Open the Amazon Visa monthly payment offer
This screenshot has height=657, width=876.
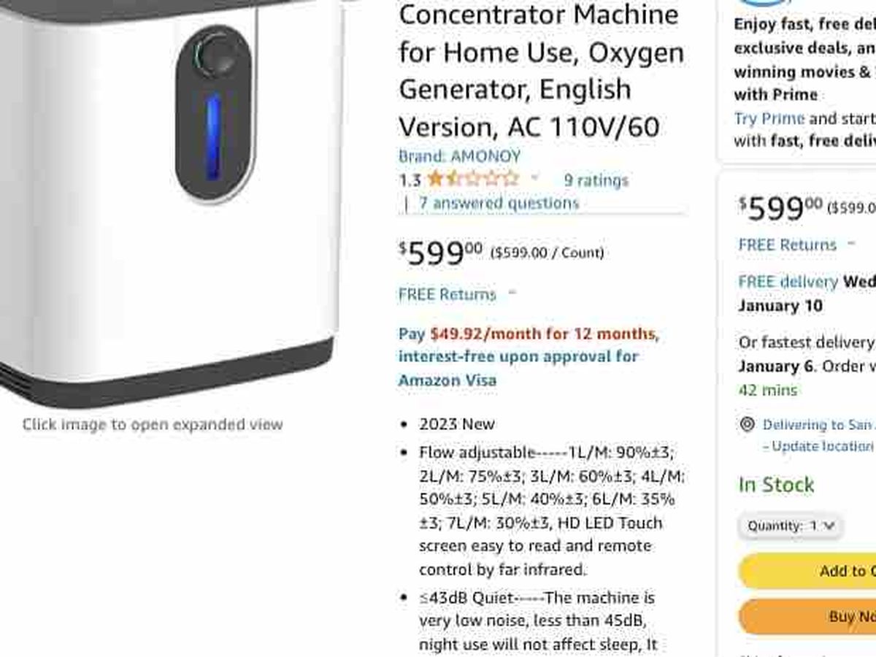[x=528, y=357]
